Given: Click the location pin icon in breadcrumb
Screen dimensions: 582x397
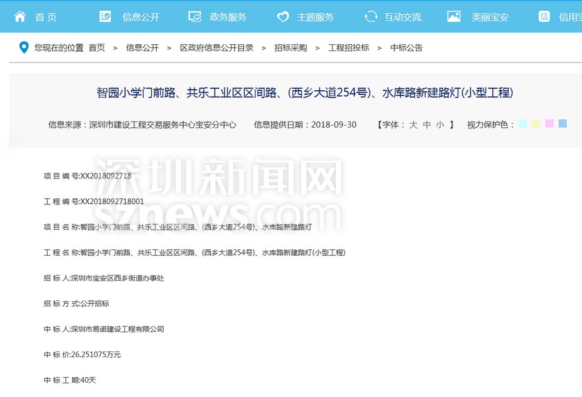Looking at the screenshot, I should (x=24, y=48).
